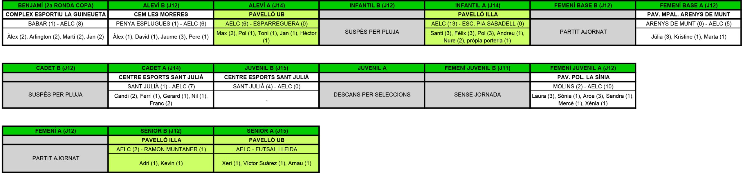Click the BENJAMÍ (2a RONDA COPA) header cell
The image size is (743, 173).
coord(55,6)
